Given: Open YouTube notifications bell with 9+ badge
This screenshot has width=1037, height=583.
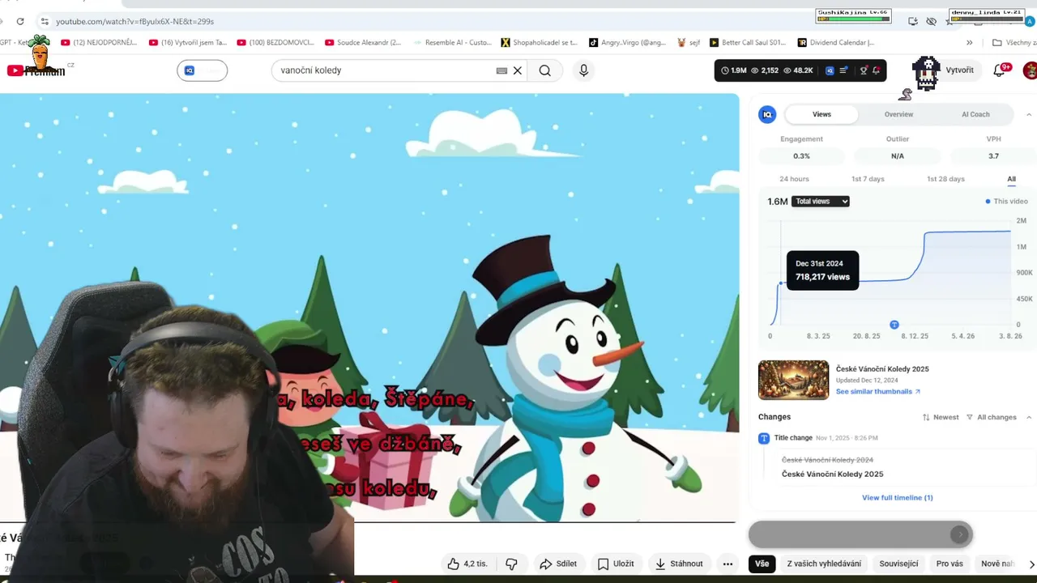Looking at the screenshot, I should (1000, 70).
